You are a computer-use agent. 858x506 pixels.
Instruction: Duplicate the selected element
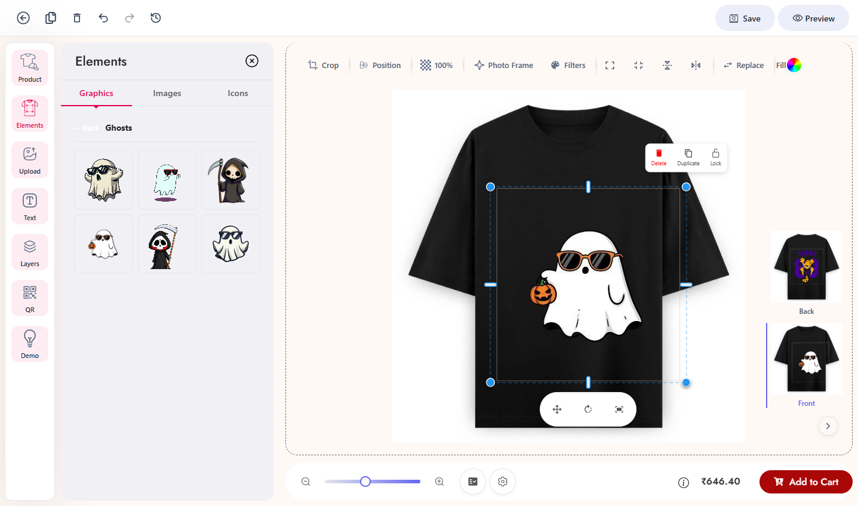[688, 158]
